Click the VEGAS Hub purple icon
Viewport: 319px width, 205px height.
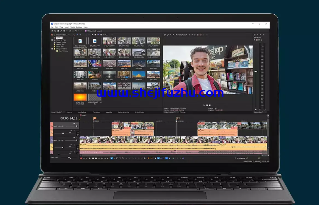tap(86, 31)
